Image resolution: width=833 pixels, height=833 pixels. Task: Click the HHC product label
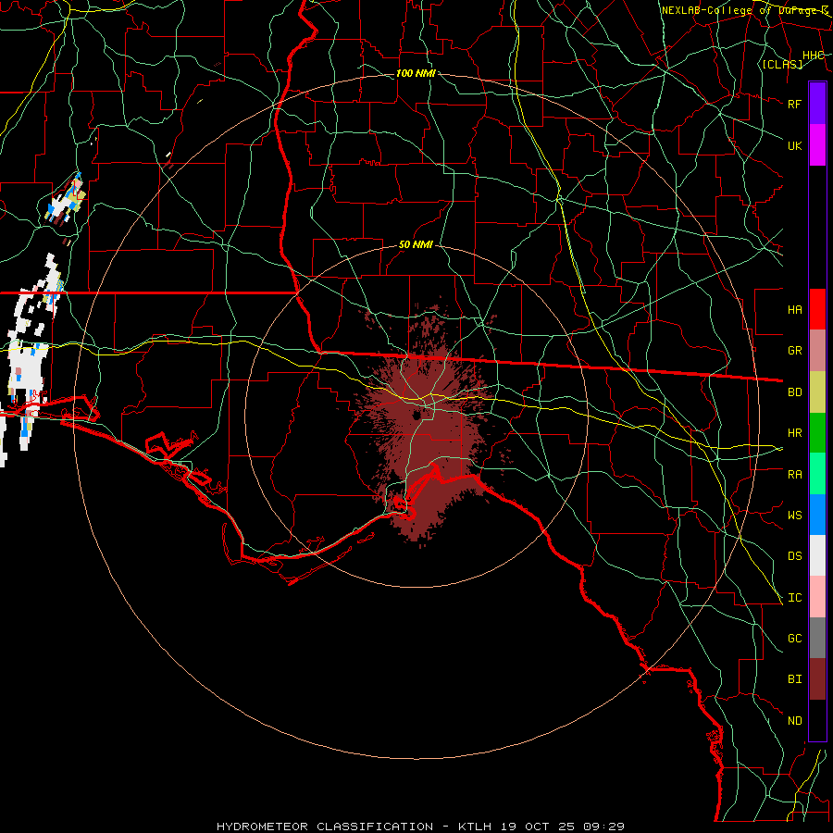pos(813,56)
